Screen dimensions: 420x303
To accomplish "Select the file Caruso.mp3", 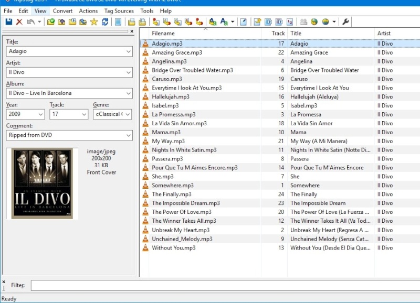I will pyautogui.click(x=167, y=79).
